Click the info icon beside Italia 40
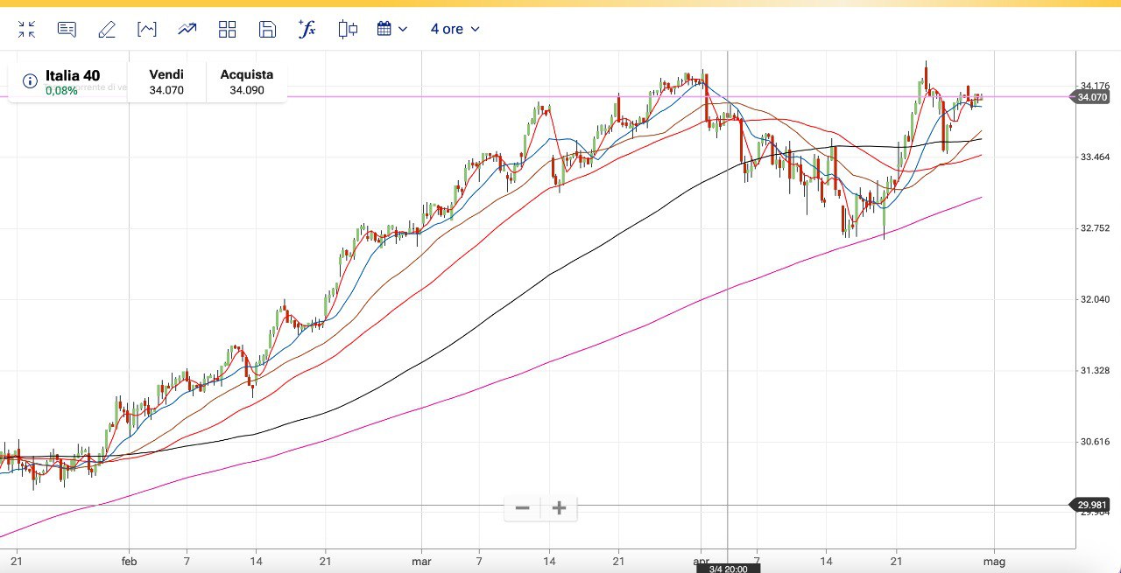Screen dimensions: 1121x573 point(30,81)
